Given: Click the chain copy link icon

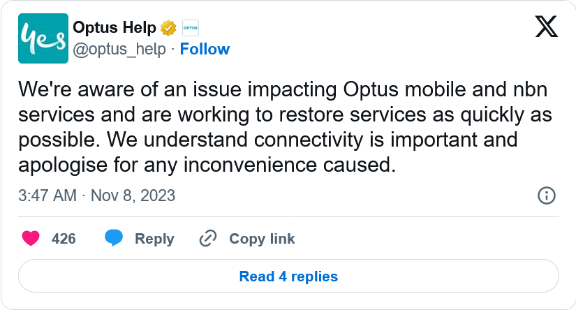Looking at the screenshot, I should pyautogui.click(x=207, y=239).
